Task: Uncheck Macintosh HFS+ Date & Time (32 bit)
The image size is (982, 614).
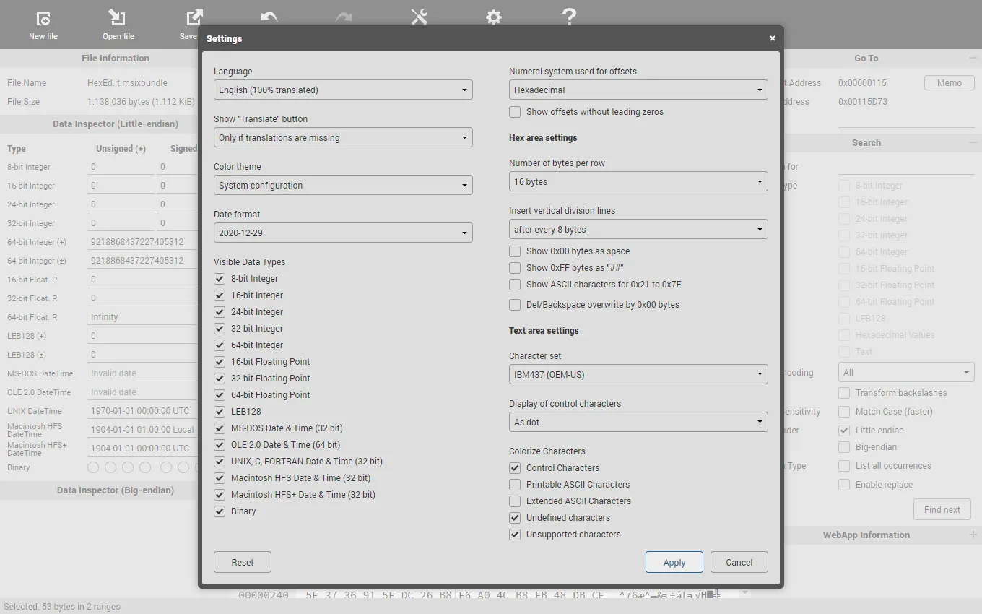Action: pyautogui.click(x=220, y=495)
